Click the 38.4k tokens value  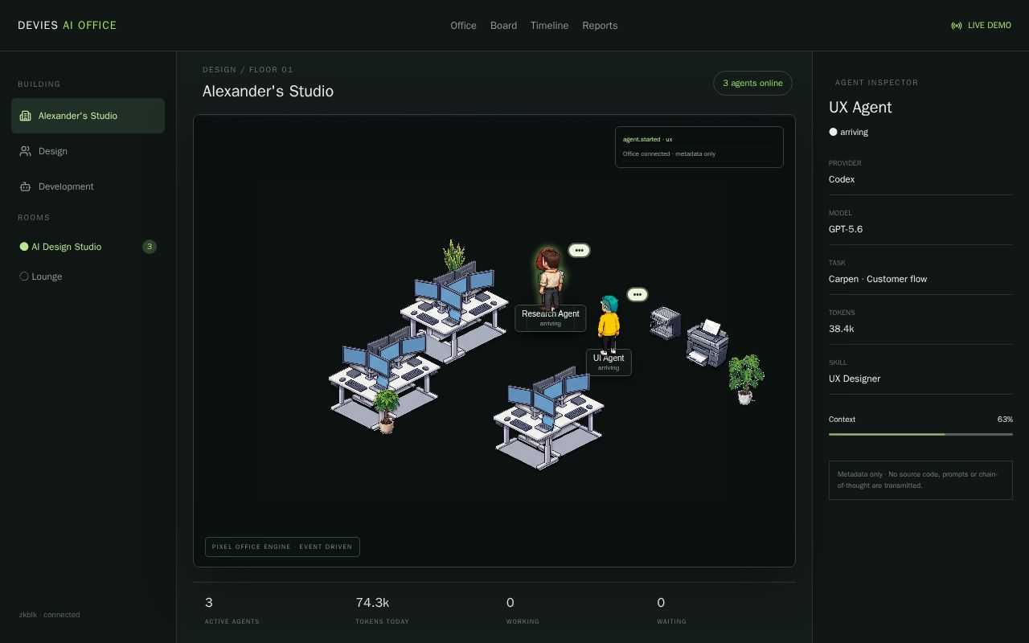pyautogui.click(x=841, y=329)
